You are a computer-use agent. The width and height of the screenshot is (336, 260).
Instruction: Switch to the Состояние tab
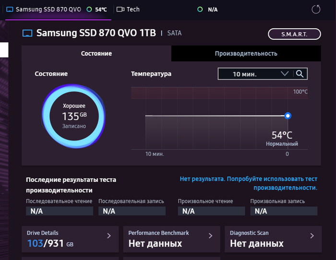[x=96, y=53]
